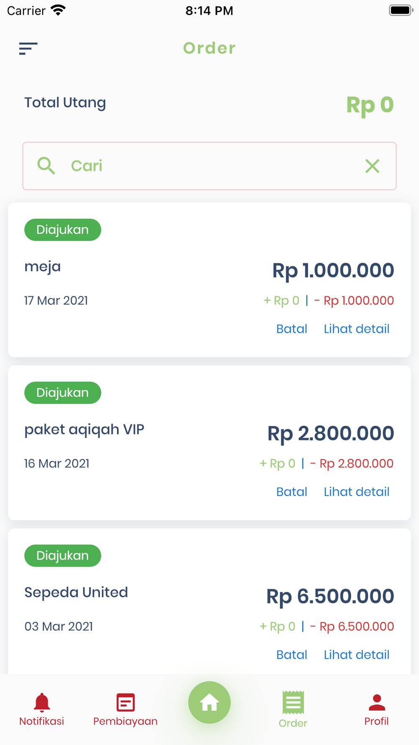This screenshot has height=745, width=419.
Task: Cancel the meja order with Batal
Action: coord(292,329)
